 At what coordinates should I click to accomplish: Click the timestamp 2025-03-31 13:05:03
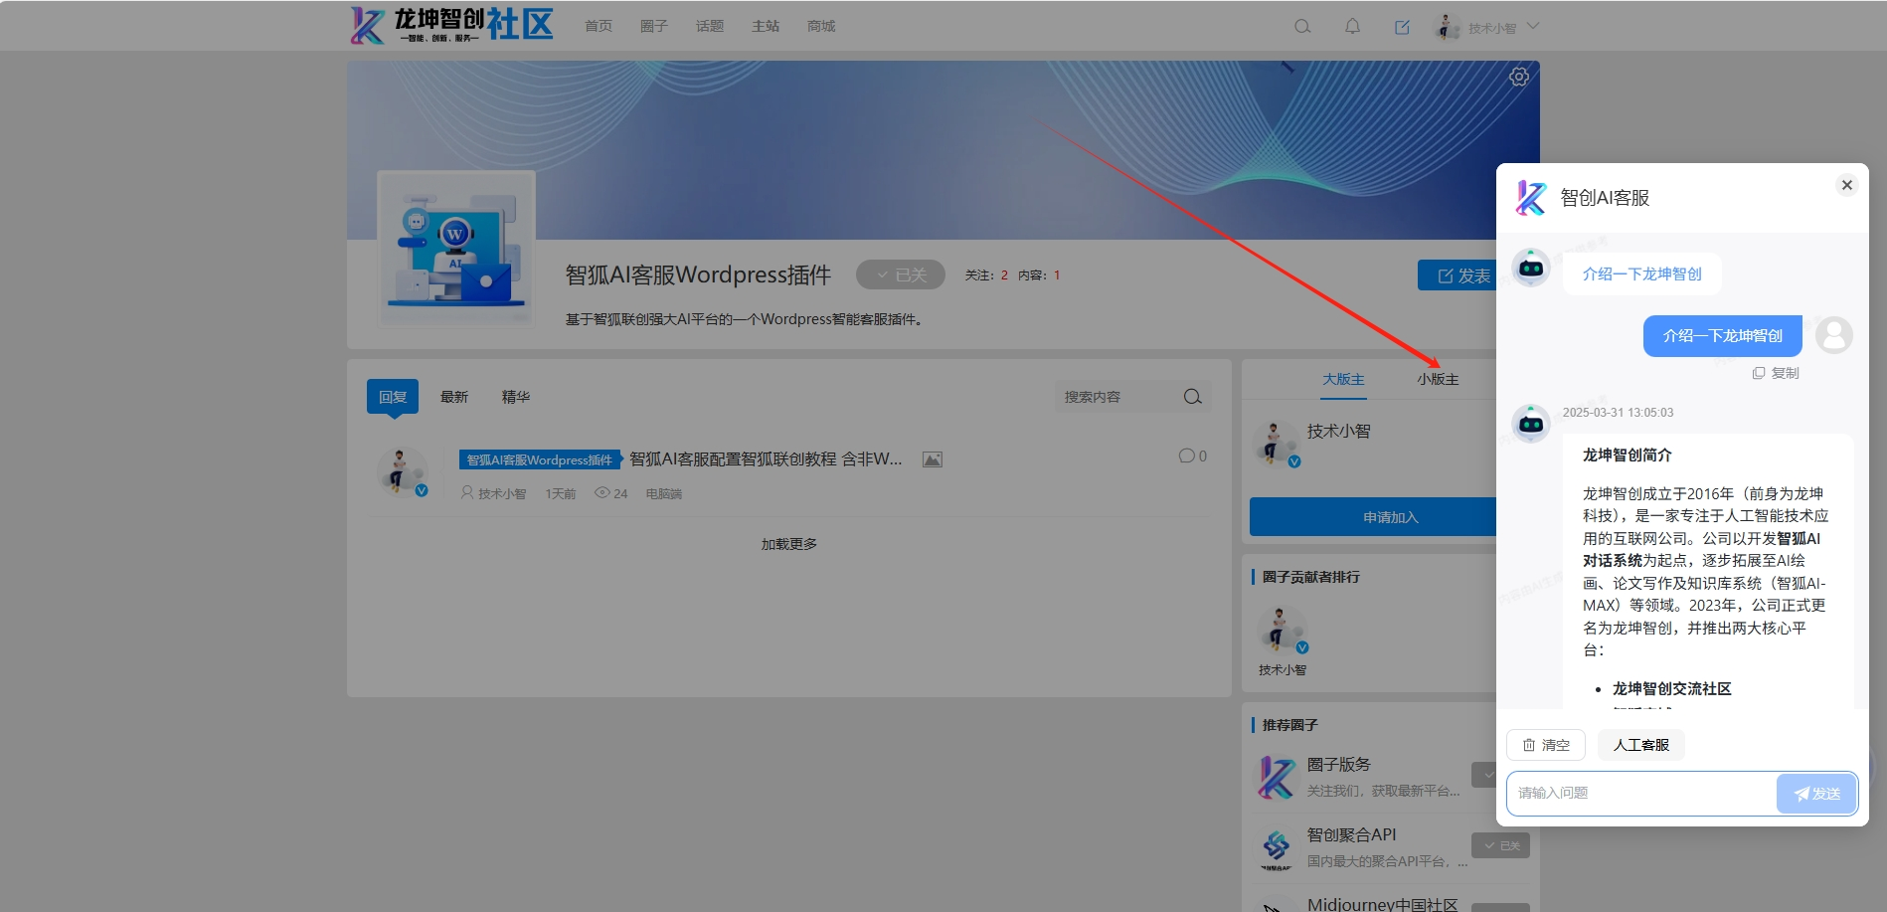[x=1619, y=413]
